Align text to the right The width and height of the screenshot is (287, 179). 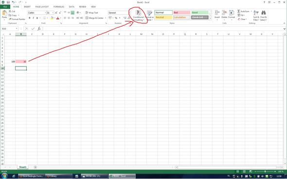(72, 18)
